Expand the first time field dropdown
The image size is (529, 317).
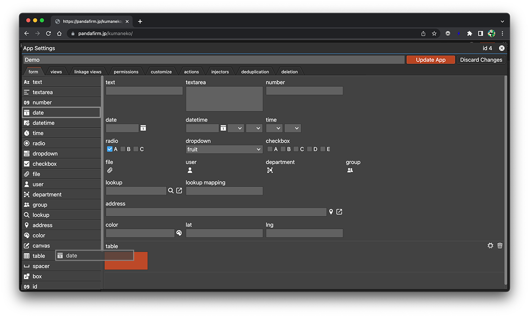point(274,128)
